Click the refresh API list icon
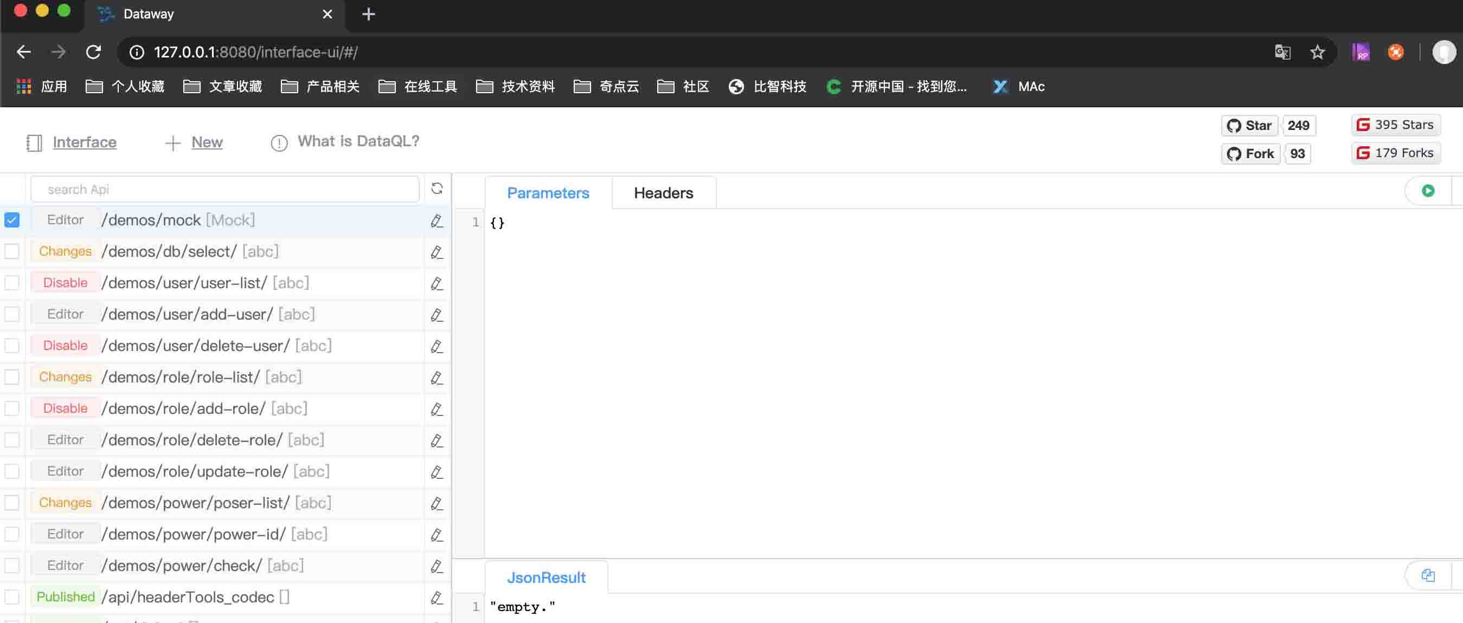 pos(436,189)
